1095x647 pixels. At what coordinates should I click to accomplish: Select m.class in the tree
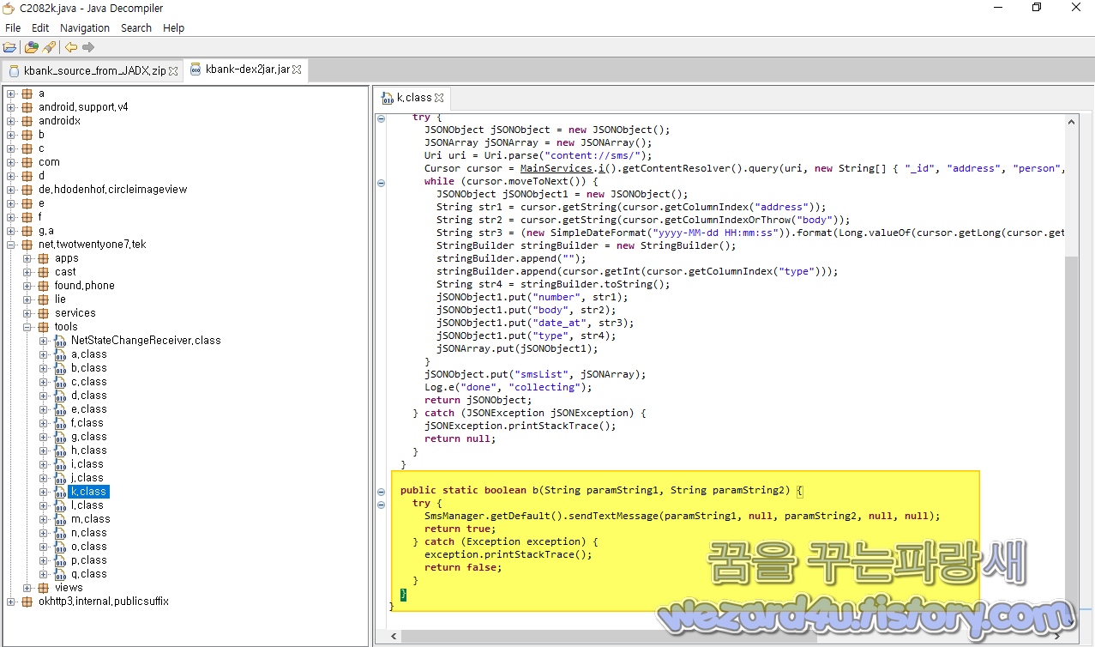tap(91, 519)
